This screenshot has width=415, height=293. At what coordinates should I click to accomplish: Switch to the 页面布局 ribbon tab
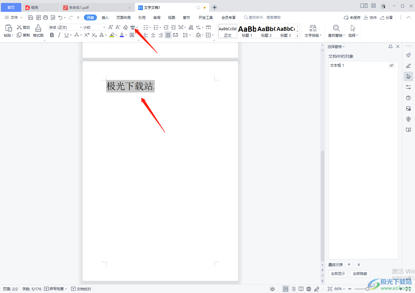pos(124,17)
